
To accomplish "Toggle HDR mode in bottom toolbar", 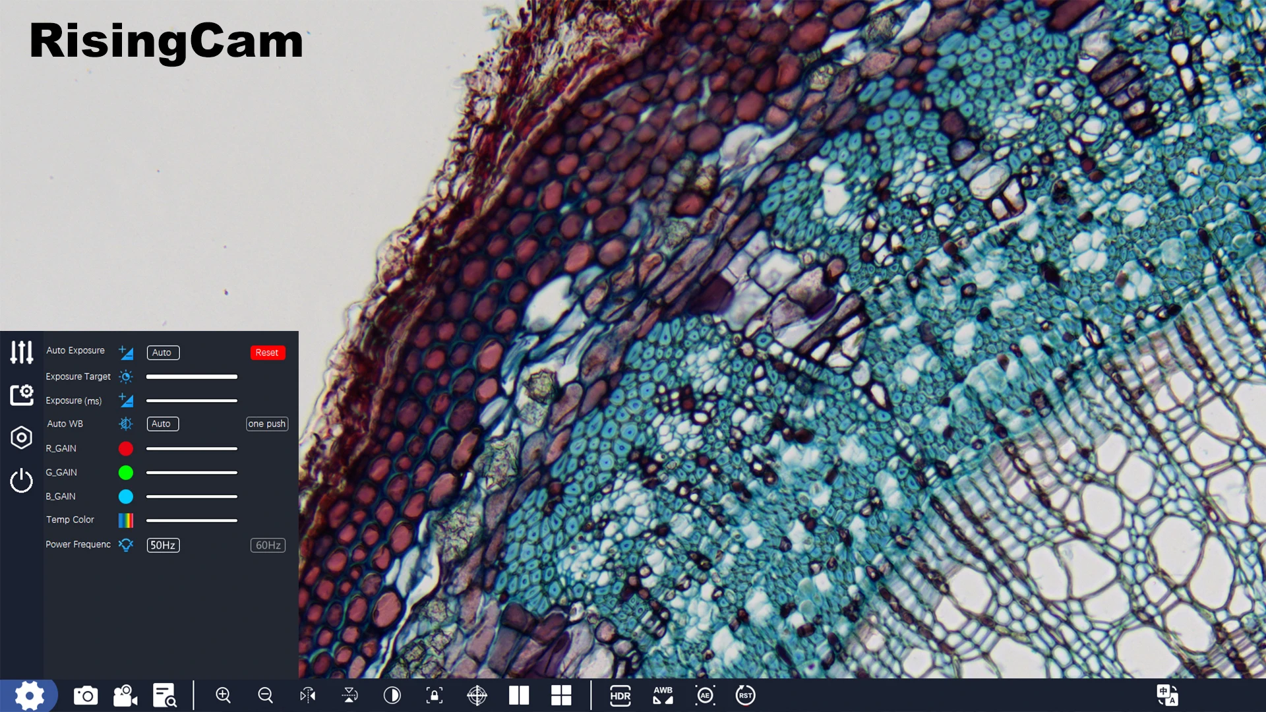I will click(x=620, y=696).
